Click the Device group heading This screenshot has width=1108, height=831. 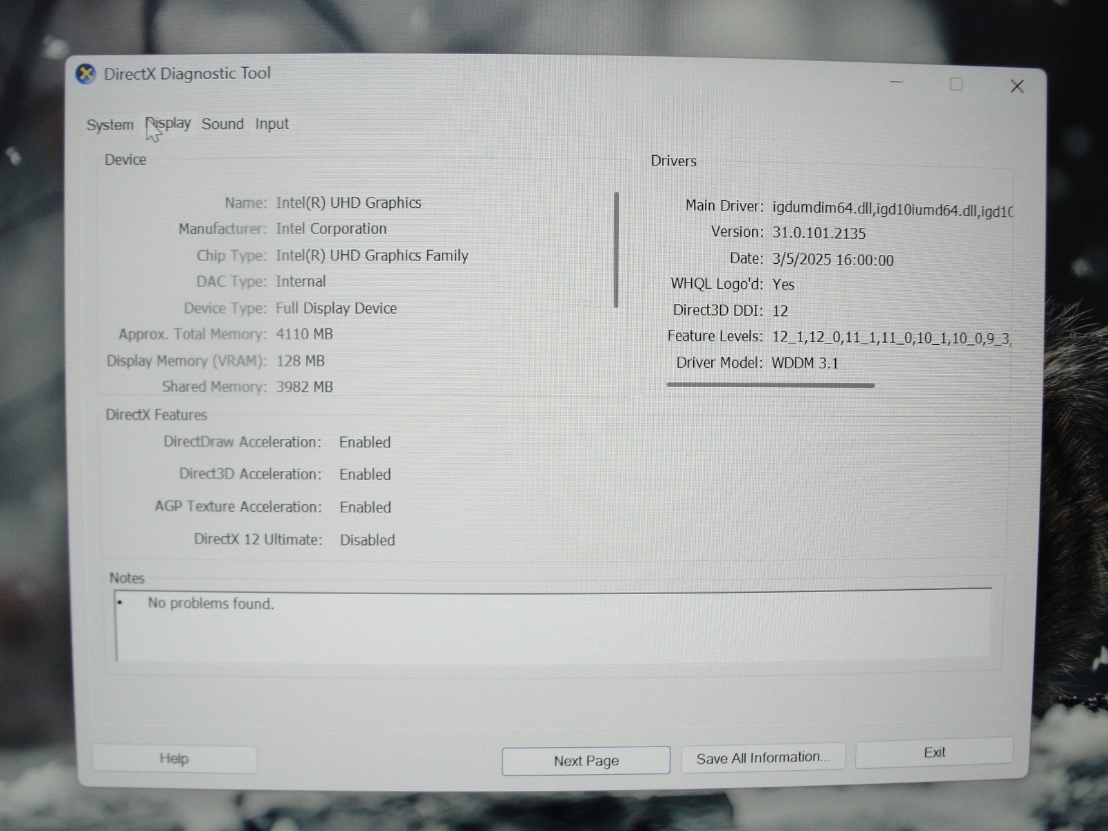125,160
